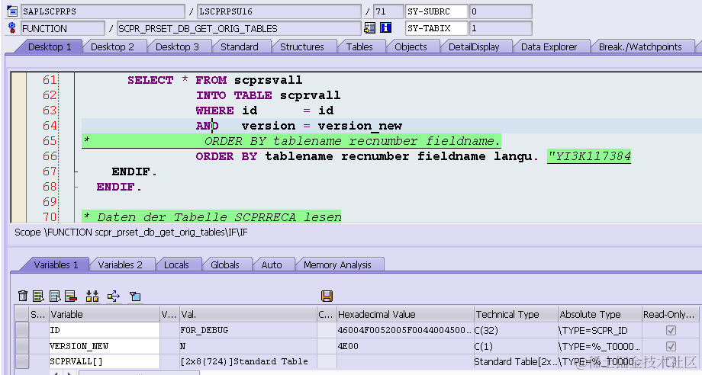Open the Structures tab

pos(301,47)
